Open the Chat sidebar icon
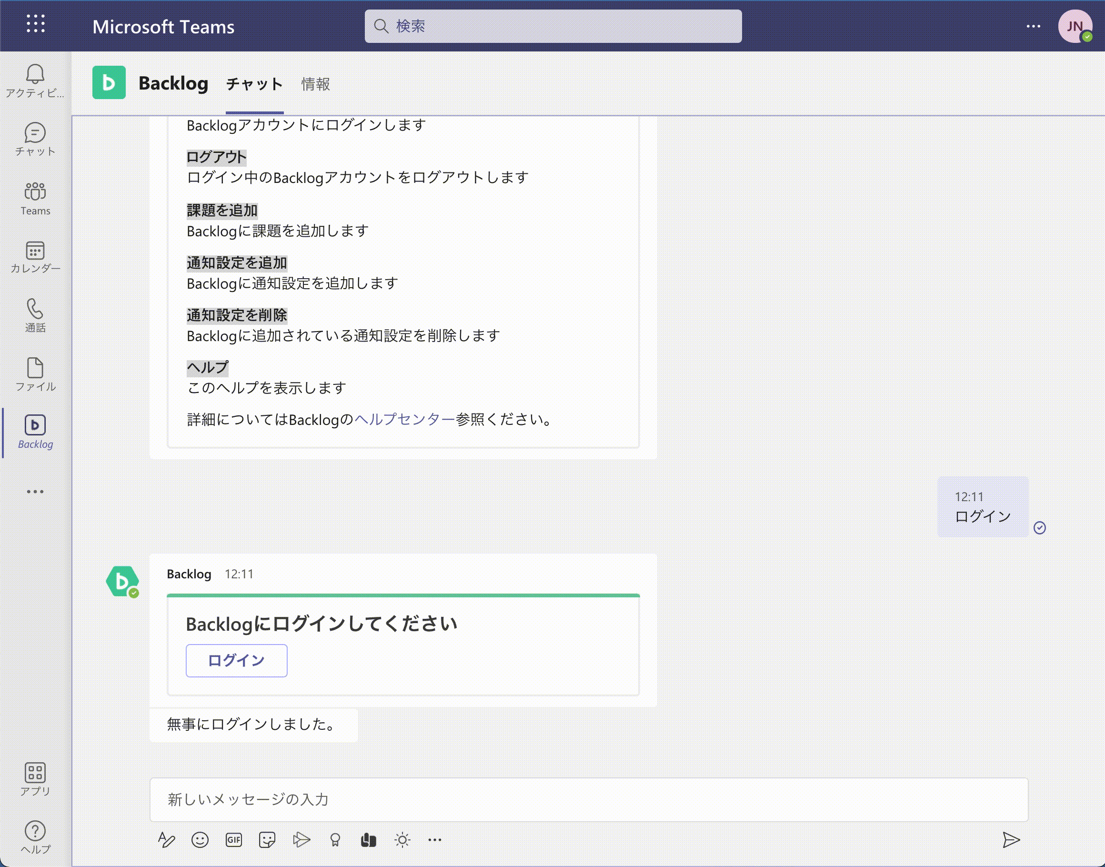The image size is (1105, 867). pos(35,139)
